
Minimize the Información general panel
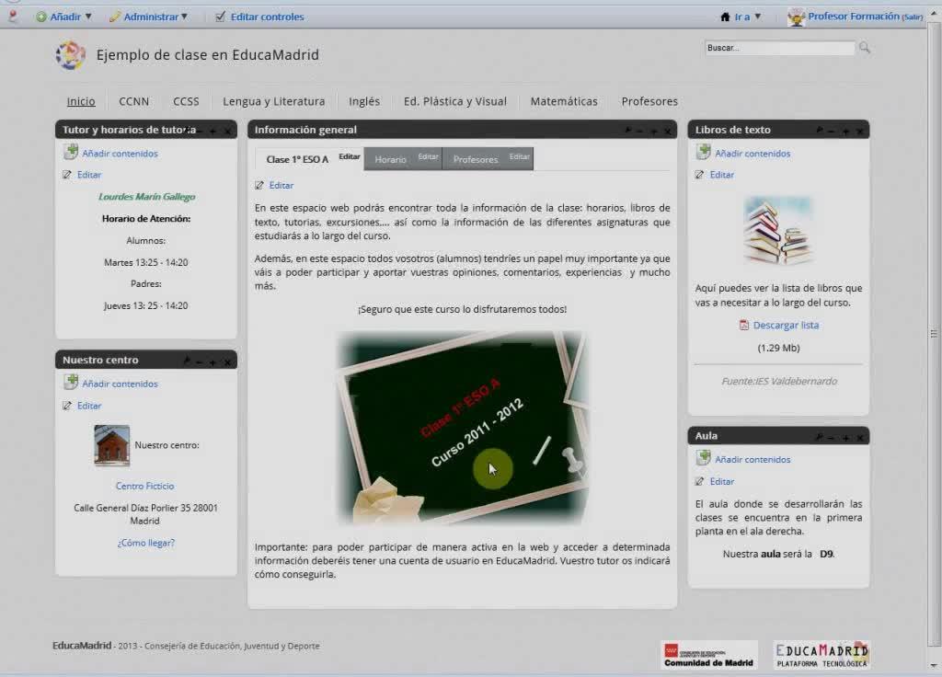[x=640, y=131]
